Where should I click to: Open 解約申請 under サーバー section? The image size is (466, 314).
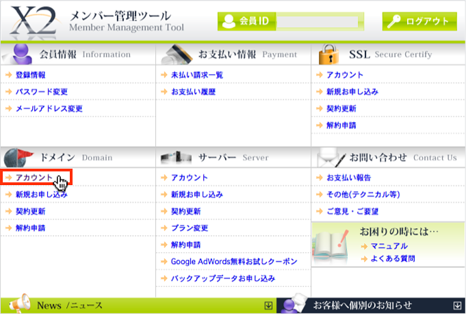pyautogui.click(x=185, y=245)
